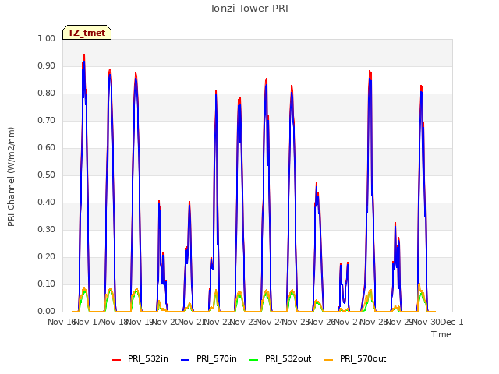The width and height of the screenshot is (499, 374).
Task: Select the PRI_570out legend label
Action: tap(363, 358)
